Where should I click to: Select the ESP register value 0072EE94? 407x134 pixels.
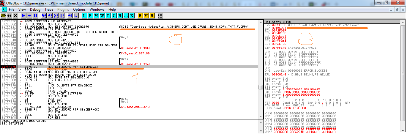279,36
